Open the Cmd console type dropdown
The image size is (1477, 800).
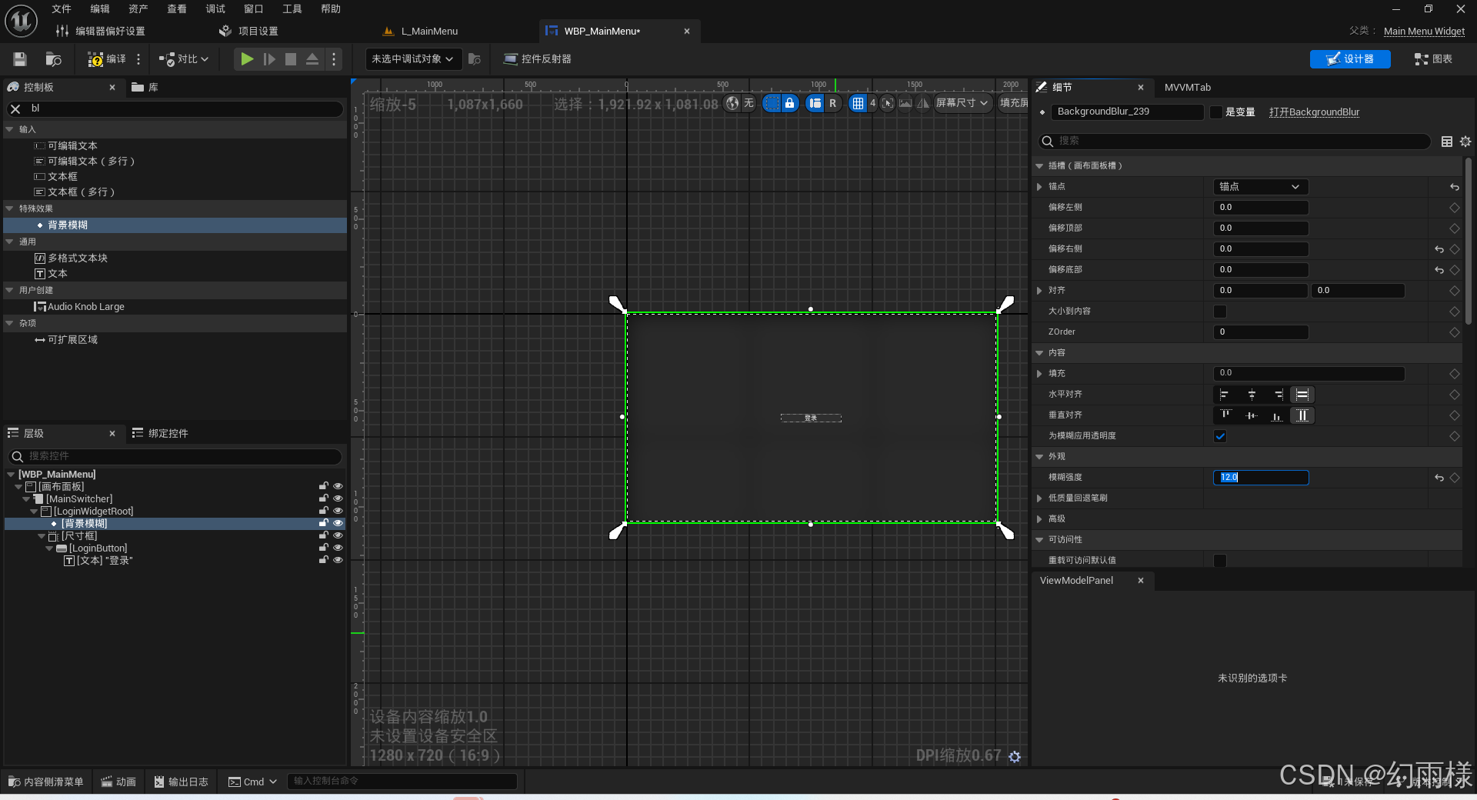click(x=252, y=782)
